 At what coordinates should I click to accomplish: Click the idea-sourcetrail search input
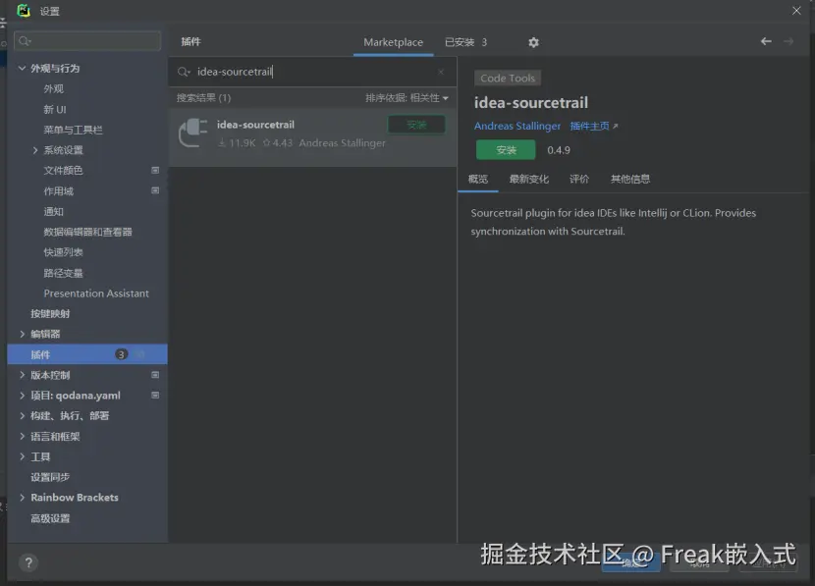coord(312,72)
